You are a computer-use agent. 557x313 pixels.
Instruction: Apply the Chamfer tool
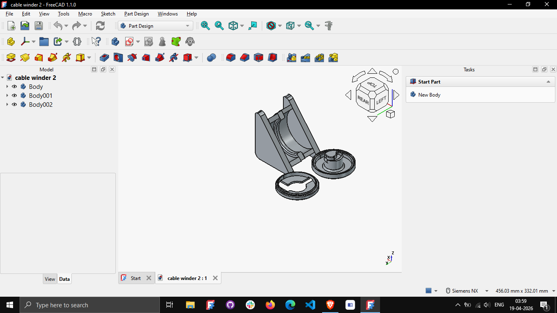pos(245,57)
